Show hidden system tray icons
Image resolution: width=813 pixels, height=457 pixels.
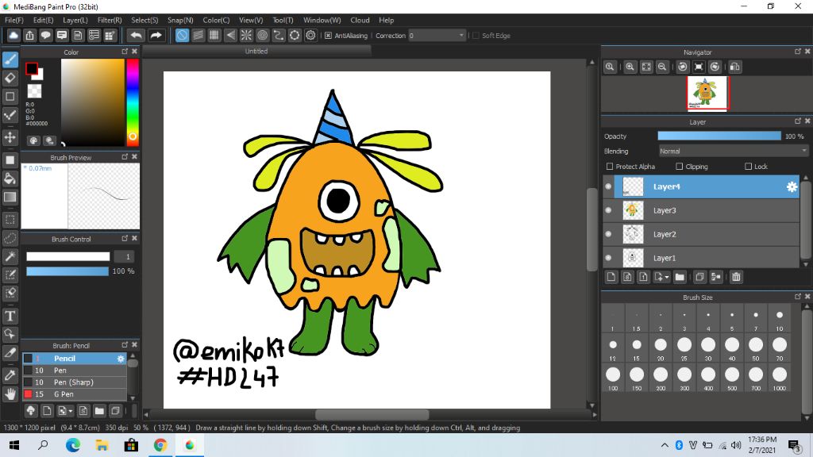665,445
